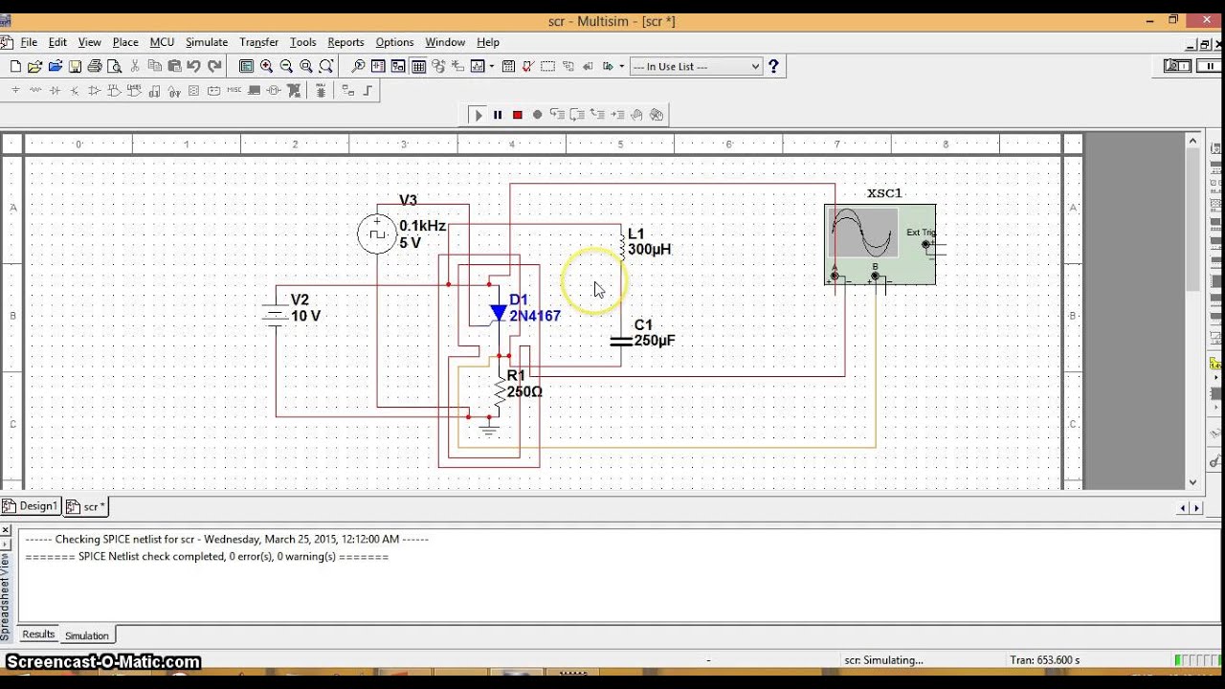Viewport: 1225px width, 689px height.
Task: Zoom in on the schematic
Action: coord(266,66)
